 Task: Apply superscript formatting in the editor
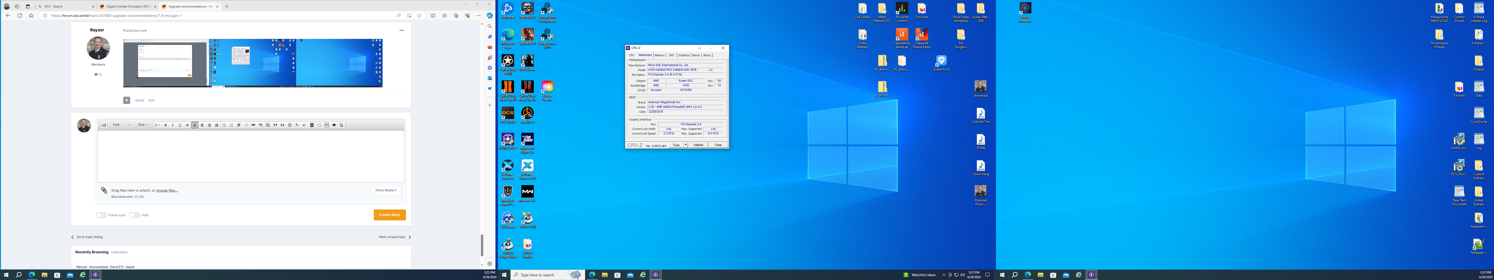pyautogui.click(x=305, y=125)
